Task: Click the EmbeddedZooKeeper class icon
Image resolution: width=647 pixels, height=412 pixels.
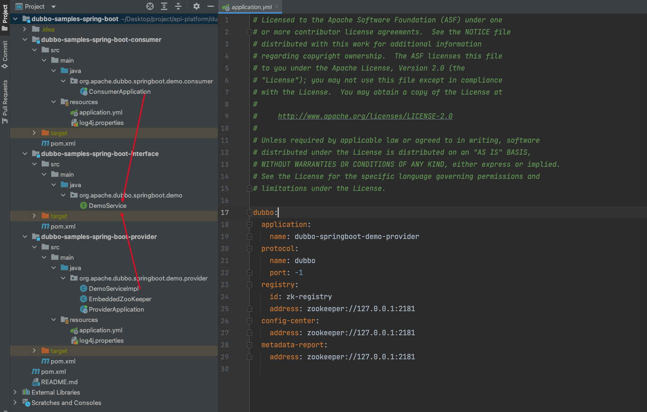Action: coord(84,299)
